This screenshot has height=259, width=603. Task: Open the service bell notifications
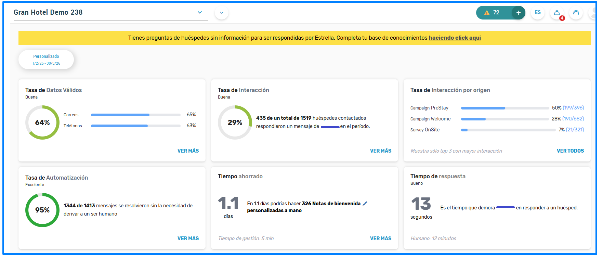(x=557, y=13)
